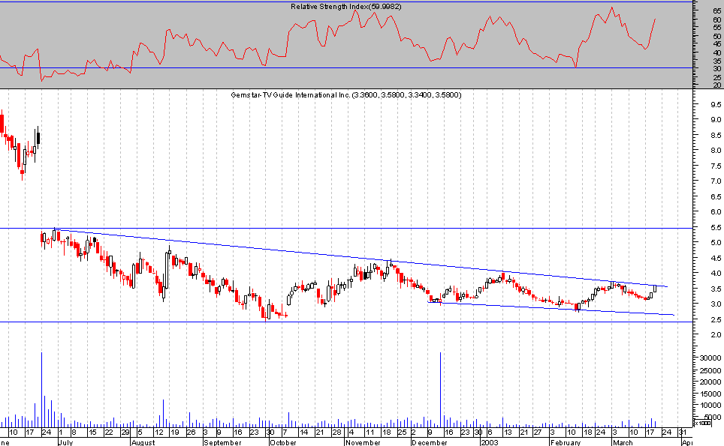Select the x1000 volume multiplier label
The image size is (724, 446).
tap(703, 423)
